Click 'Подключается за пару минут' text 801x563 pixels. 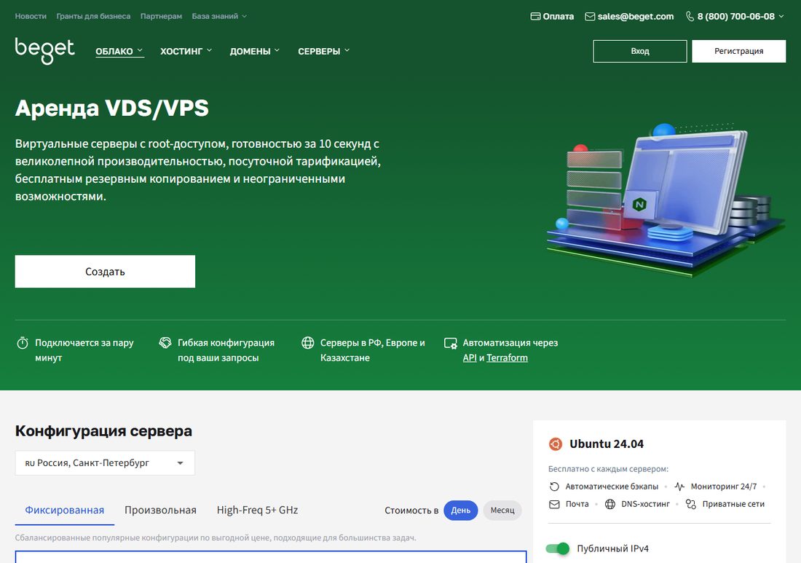click(84, 350)
